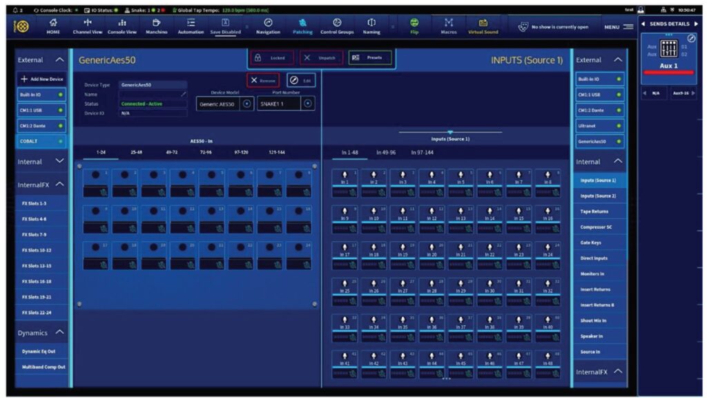This screenshot has height=398, width=707.
Task: Toggle AES50 input socket 1
Action: pyautogui.click(x=95, y=176)
